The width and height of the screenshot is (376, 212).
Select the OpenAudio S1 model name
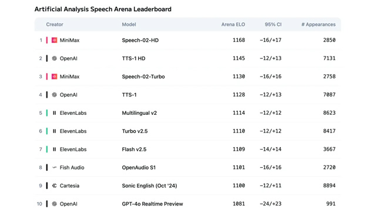(x=139, y=167)
